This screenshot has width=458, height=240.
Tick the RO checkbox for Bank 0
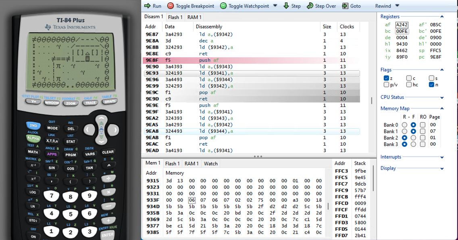423,125
